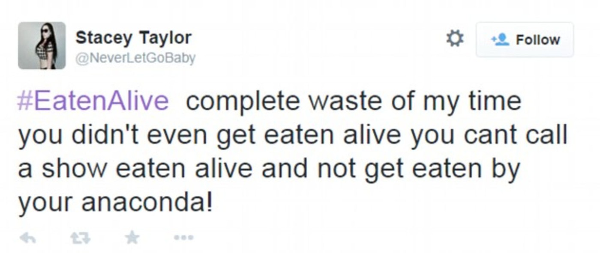Click the reply arrow icon
600x253 pixels.
tap(27, 238)
